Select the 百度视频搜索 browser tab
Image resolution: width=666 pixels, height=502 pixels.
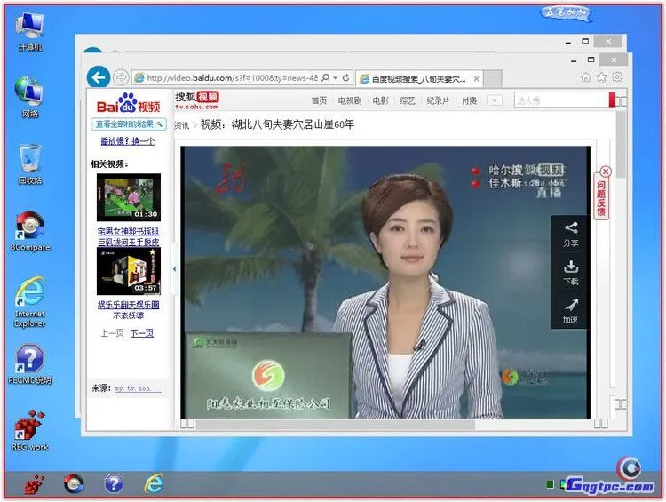click(x=418, y=79)
